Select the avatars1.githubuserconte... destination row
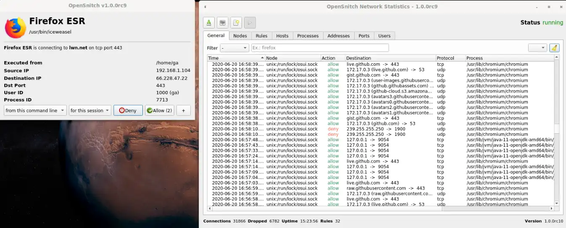The image size is (566, 228). (381, 113)
